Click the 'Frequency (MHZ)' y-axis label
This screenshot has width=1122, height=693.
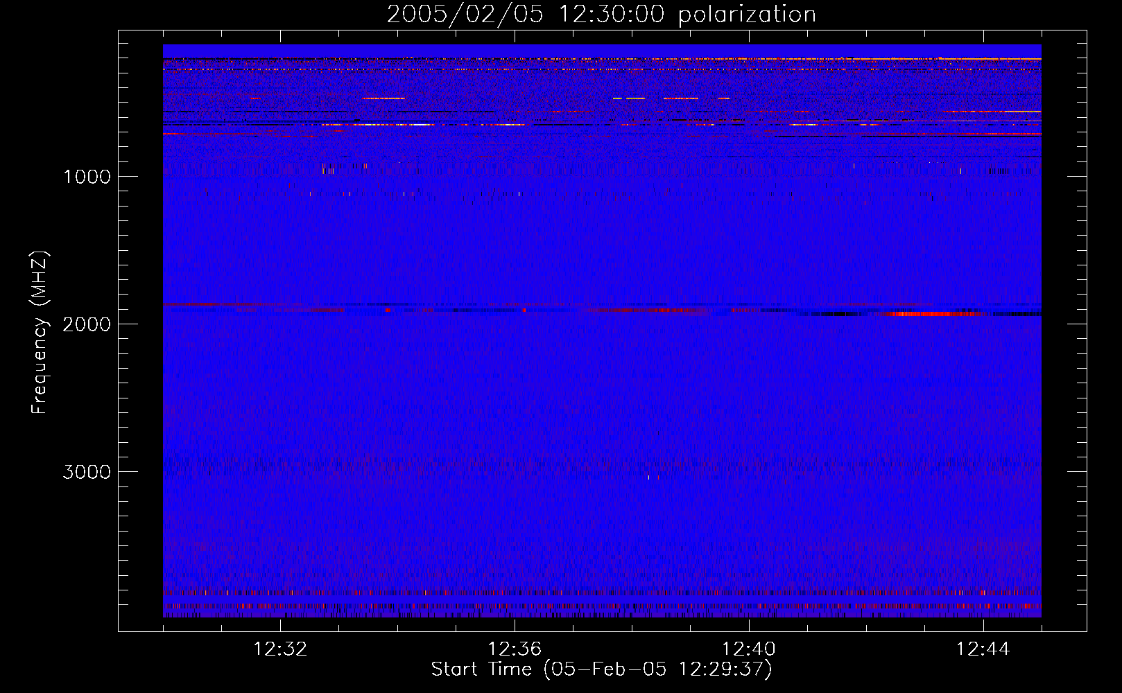40,333
